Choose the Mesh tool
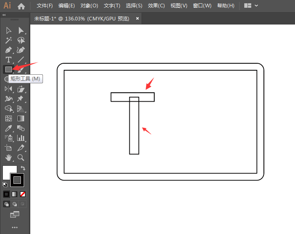295x234 pixels. [x=9, y=118]
